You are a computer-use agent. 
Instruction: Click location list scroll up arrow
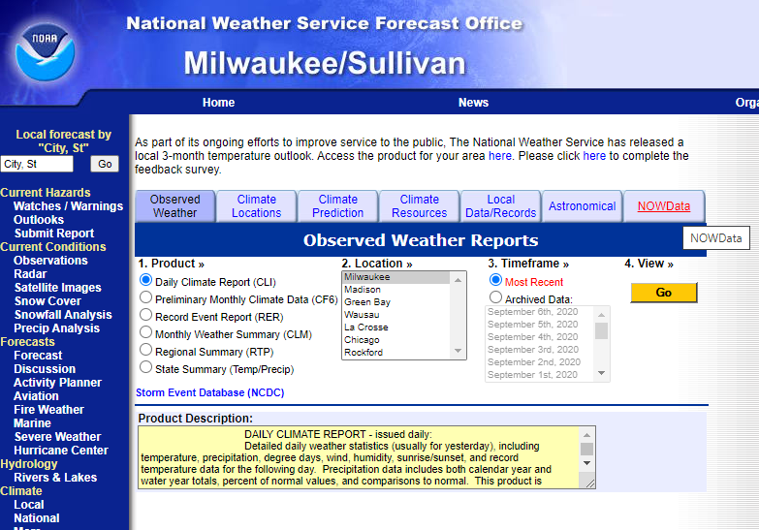click(458, 280)
